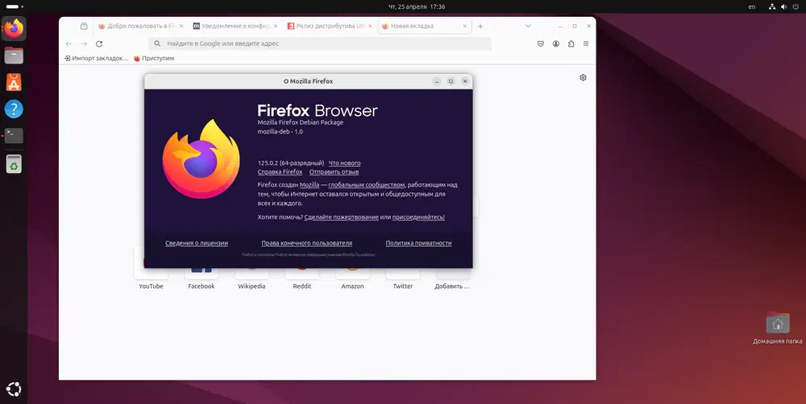Close the 'Добро пожаловать' tab
This screenshot has height=404, width=806.
[181, 27]
